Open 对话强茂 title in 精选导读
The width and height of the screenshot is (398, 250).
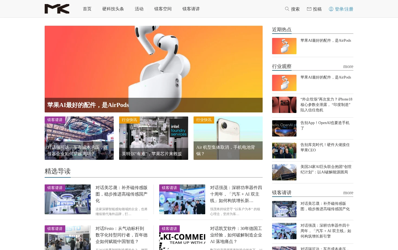point(236,194)
